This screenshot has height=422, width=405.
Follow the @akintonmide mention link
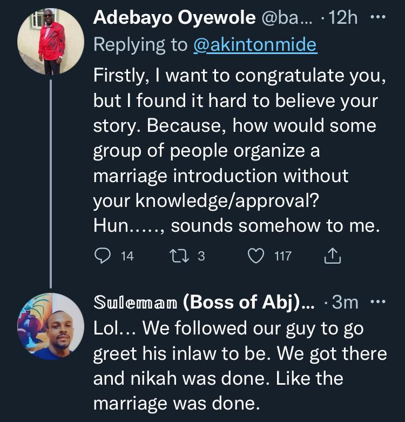[255, 45]
